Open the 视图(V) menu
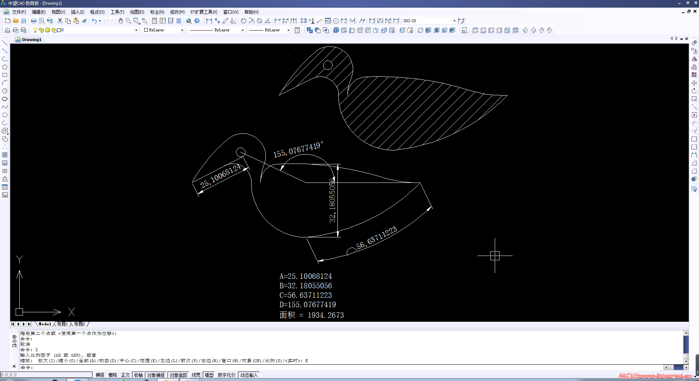The width and height of the screenshot is (699, 381). pos(58,12)
